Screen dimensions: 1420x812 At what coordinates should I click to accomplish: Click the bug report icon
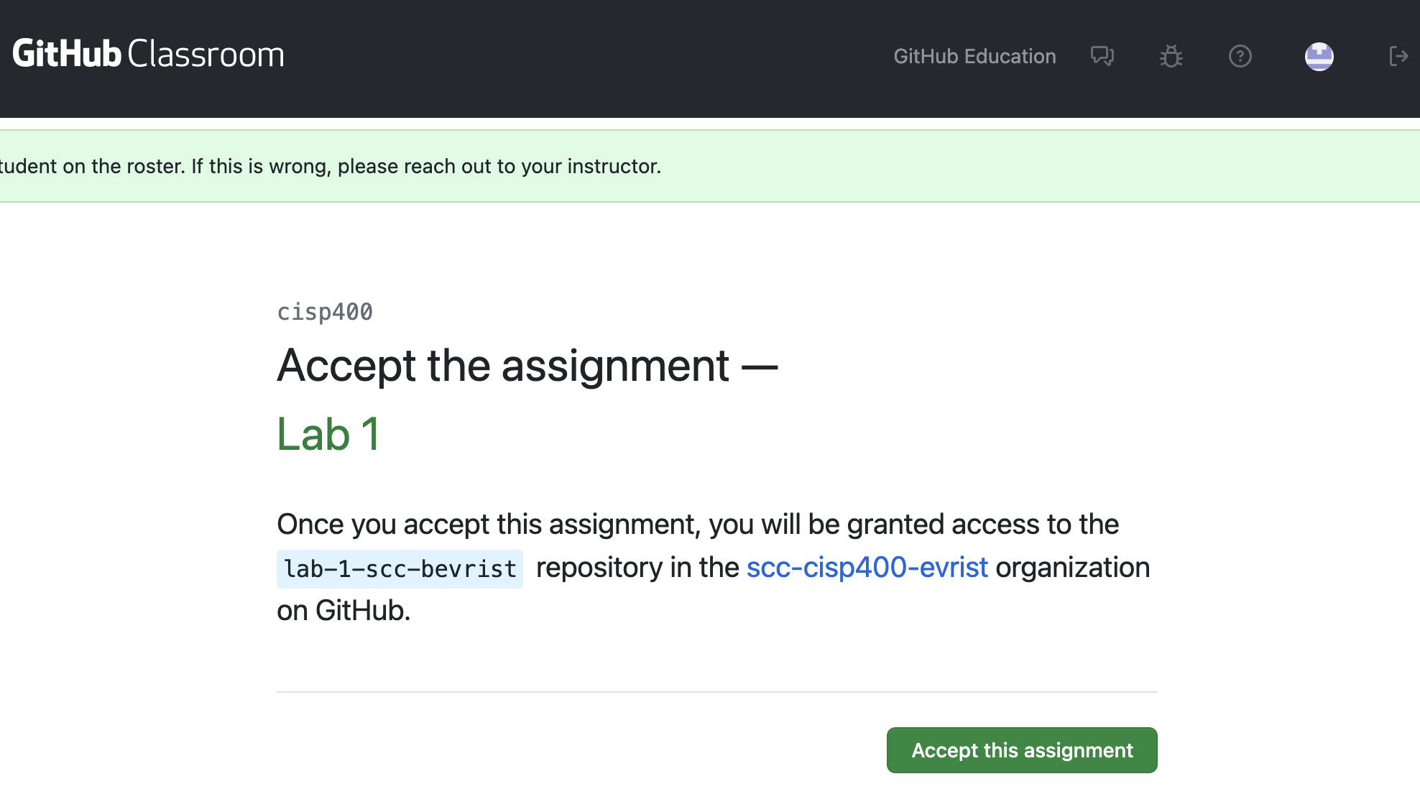pos(1171,56)
